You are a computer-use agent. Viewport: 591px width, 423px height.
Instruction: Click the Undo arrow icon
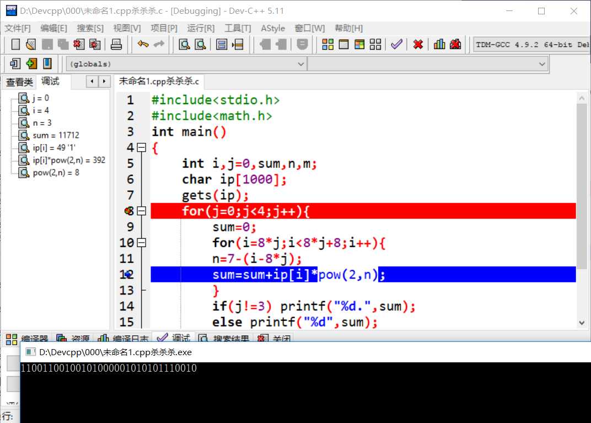pos(143,45)
